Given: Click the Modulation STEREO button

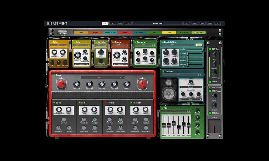Looking at the screenshot, I should click(x=199, y=45).
